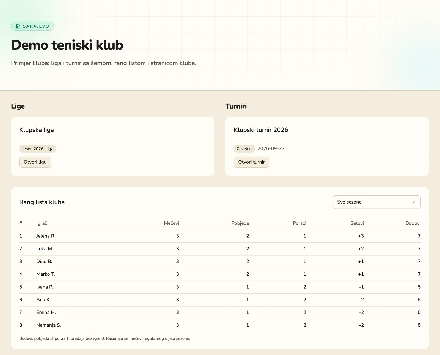
Task: Click the Bodovi column header
Action: (413, 223)
